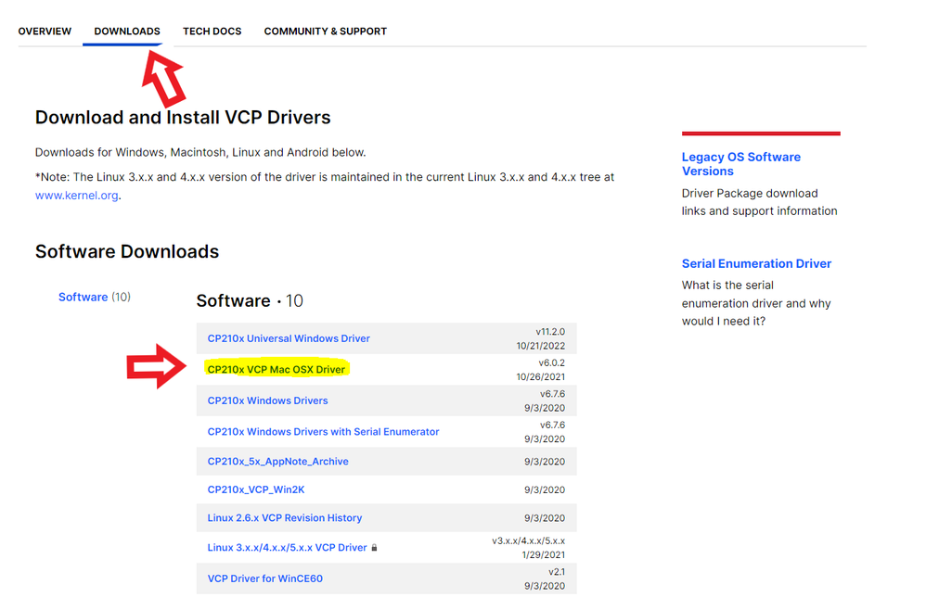View Linux 2.6.x VCP Revision History
This screenshot has height=597, width=926.
tap(284, 518)
